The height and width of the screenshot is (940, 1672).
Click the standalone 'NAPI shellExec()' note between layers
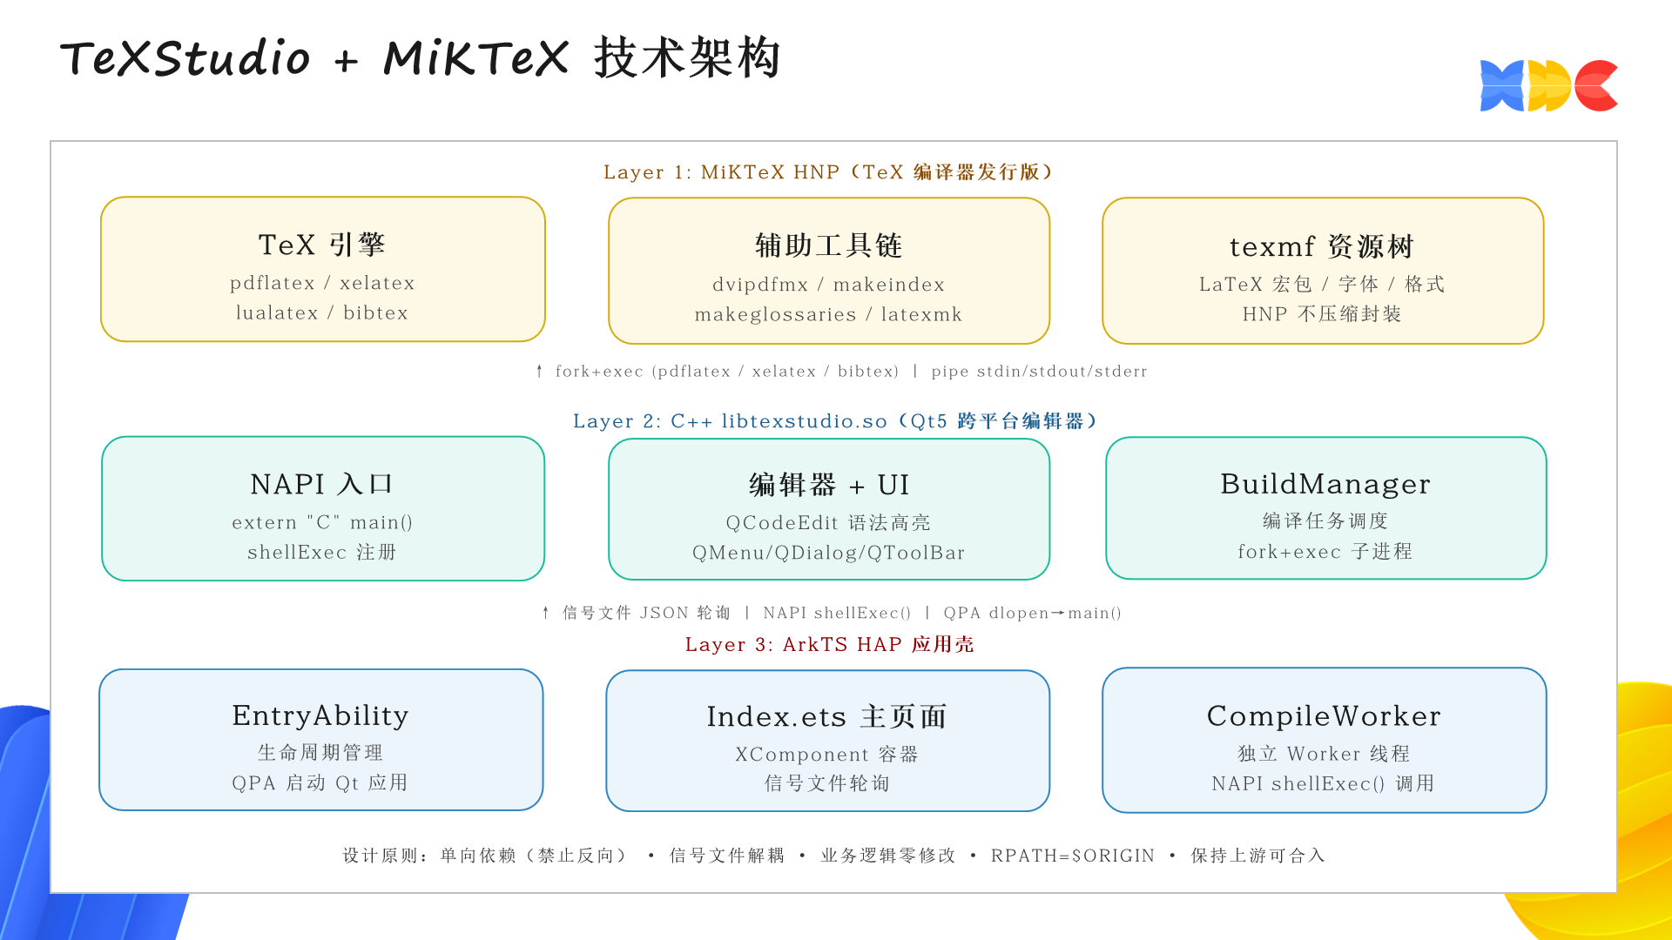coord(837,613)
